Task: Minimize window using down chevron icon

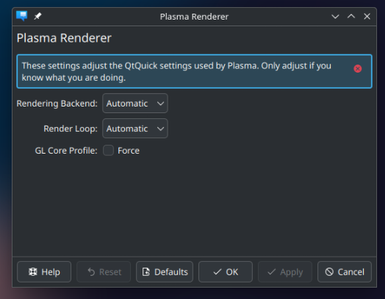Action: point(335,17)
